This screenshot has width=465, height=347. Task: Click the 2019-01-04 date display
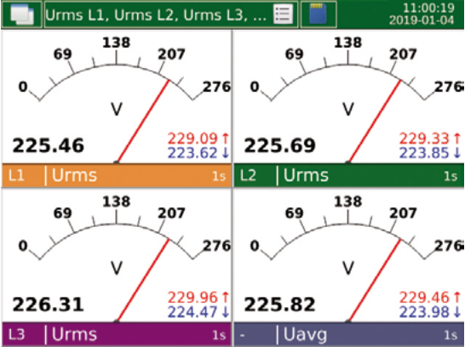click(x=422, y=20)
